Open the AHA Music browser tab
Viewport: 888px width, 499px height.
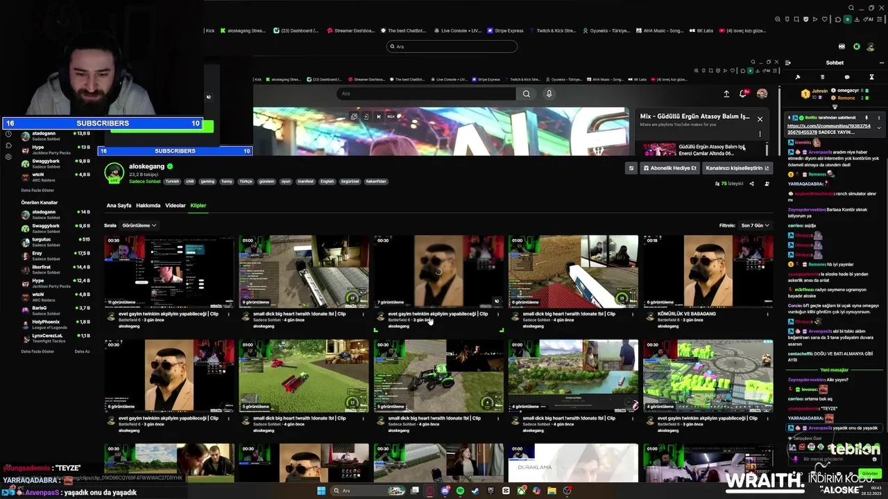point(660,30)
